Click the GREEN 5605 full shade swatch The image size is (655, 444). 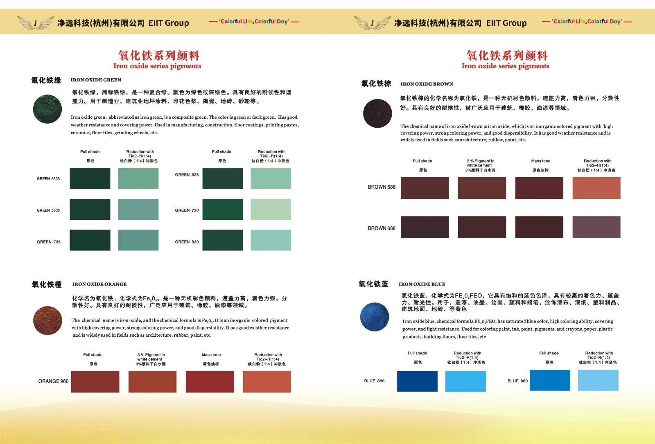tap(90, 178)
